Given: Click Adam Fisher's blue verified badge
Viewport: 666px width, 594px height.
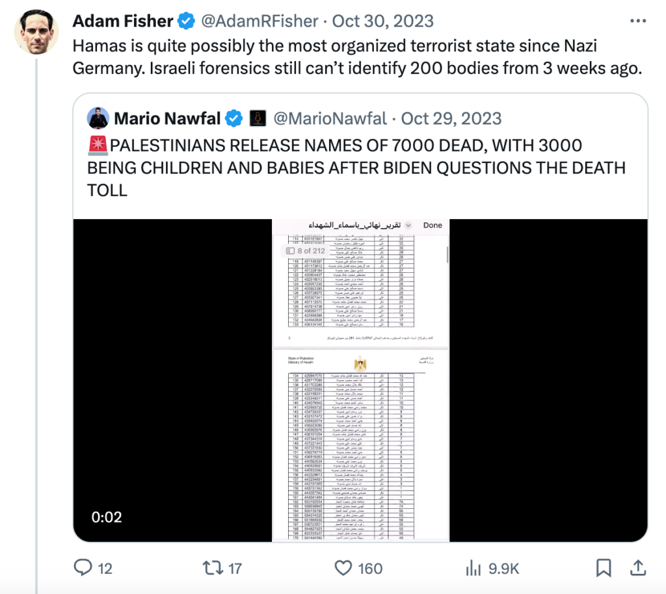Looking at the screenshot, I should (x=185, y=20).
